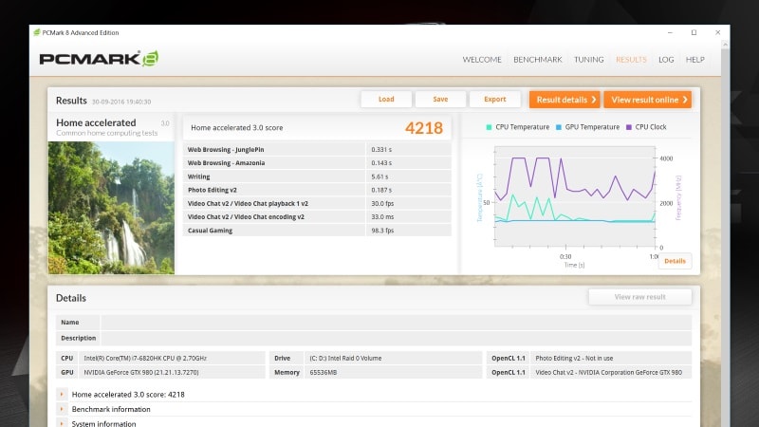The image size is (759, 427).
Task: Maximize the PCMark 8 window
Action: (x=694, y=32)
